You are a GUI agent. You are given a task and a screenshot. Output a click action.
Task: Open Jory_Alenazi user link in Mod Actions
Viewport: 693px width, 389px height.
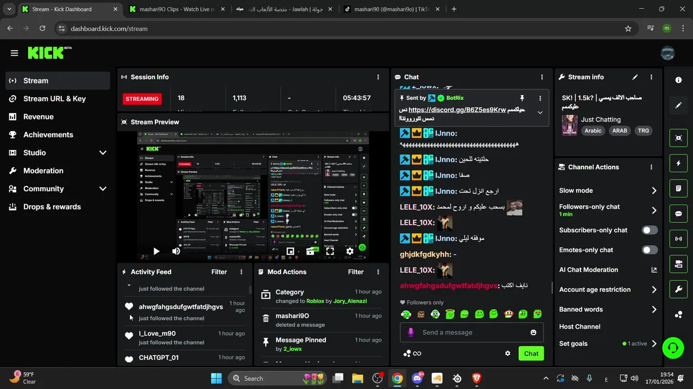coord(350,301)
